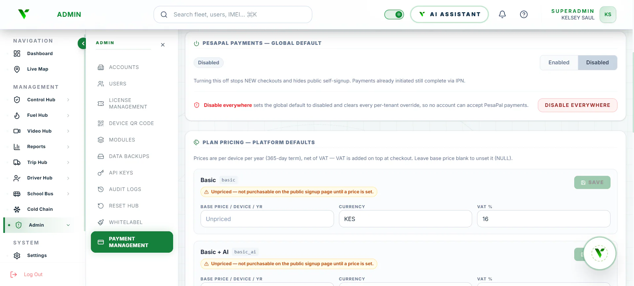This screenshot has height=286, width=634.
Task: Click the Reports chart icon
Action: (x=17, y=146)
